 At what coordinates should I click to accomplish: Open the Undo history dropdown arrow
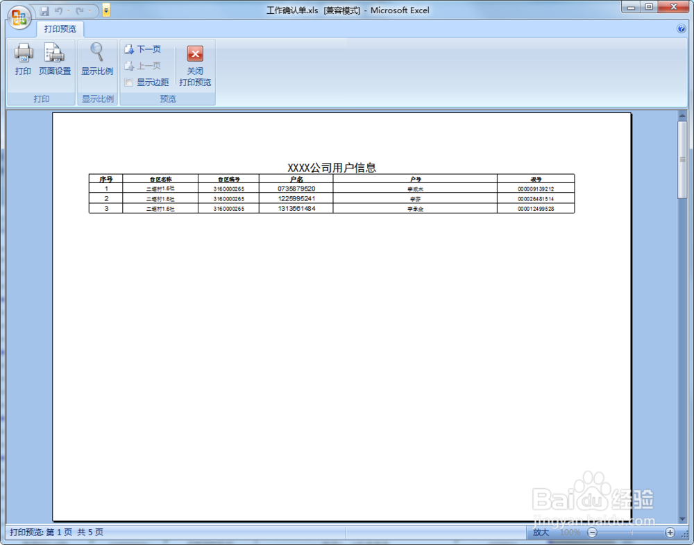(x=69, y=10)
